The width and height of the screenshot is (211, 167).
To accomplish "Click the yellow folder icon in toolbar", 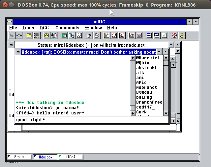I will 29,35.
